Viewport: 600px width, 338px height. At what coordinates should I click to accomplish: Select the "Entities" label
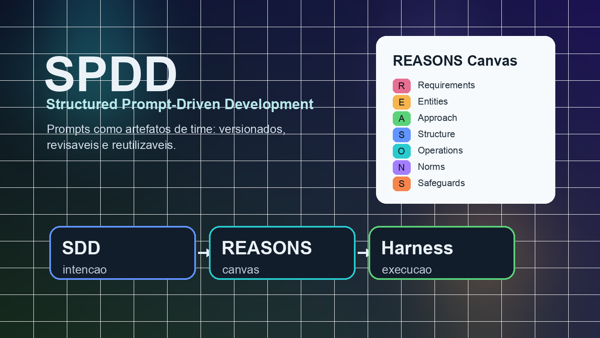tap(433, 102)
